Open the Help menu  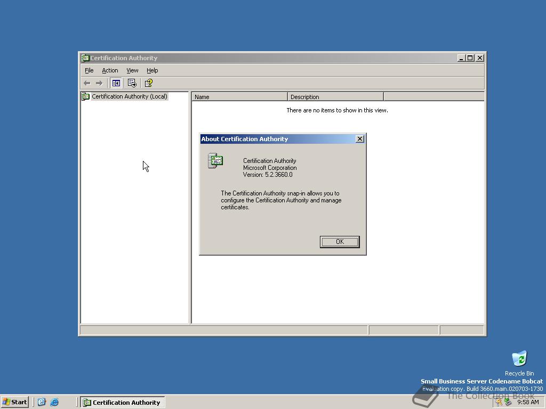tap(152, 70)
